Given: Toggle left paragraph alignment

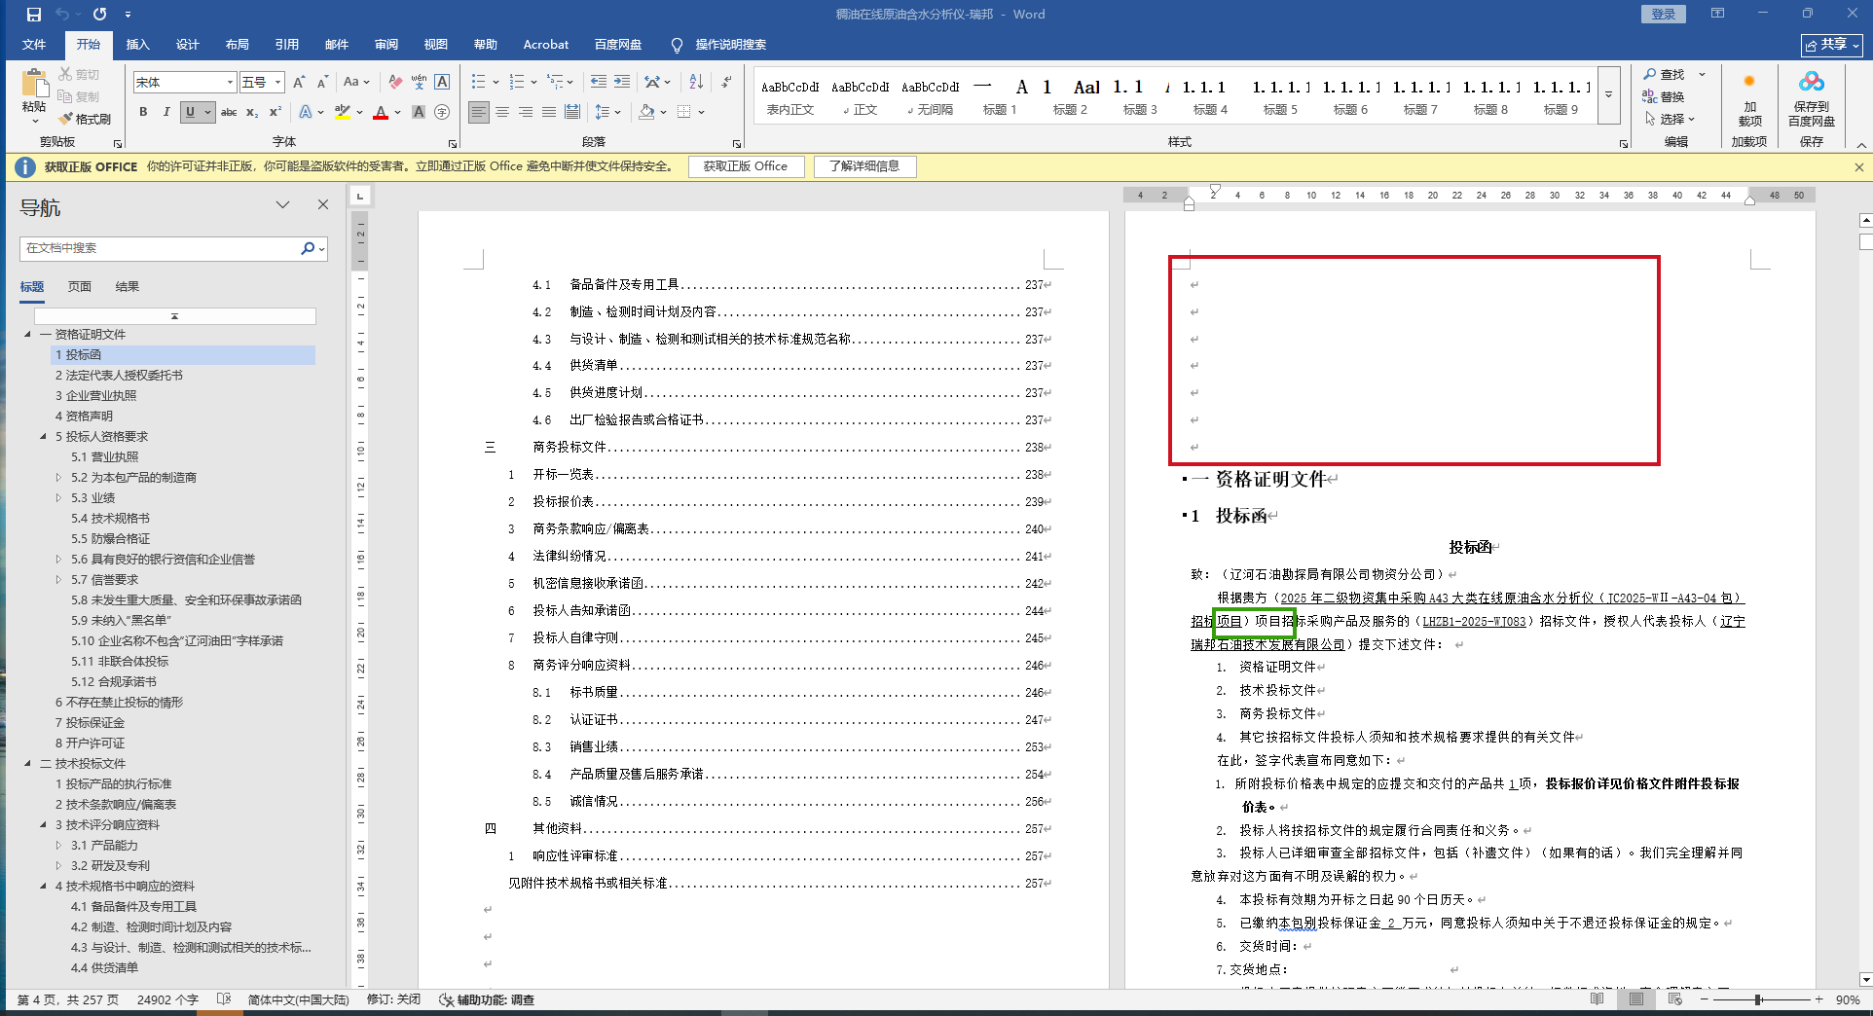Looking at the screenshot, I should click(x=479, y=112).
